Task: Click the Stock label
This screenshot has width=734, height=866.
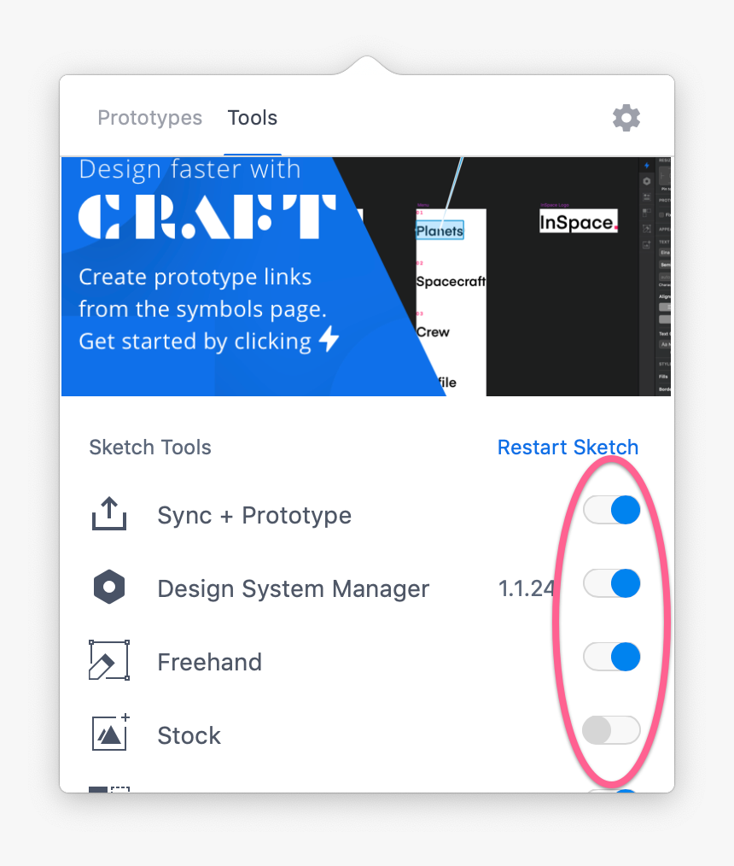Action: coord(189,735)
